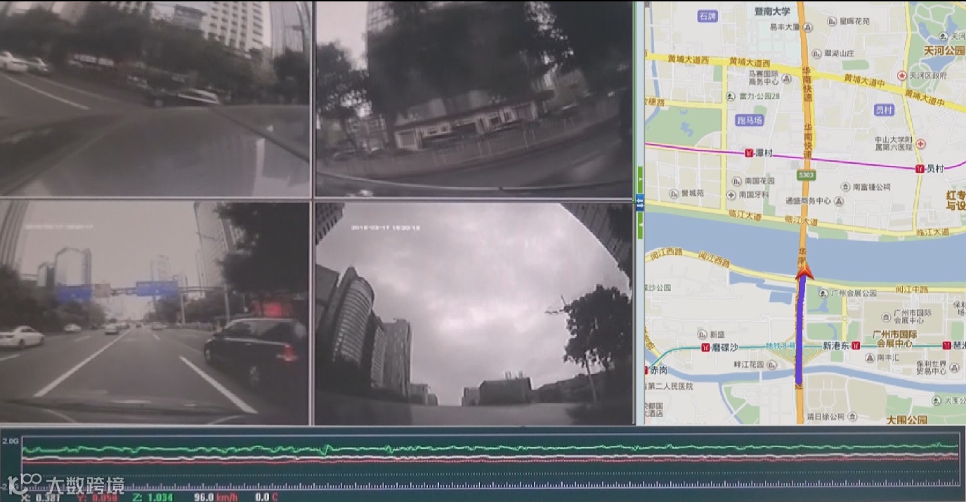The image size is (966, 502).
Task: Click the 暨南大学 label on the map
Action: tap(771, 11)
